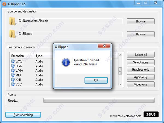164x123 pixels.
Task: Select the MID format icon
Action: point(13,75)
